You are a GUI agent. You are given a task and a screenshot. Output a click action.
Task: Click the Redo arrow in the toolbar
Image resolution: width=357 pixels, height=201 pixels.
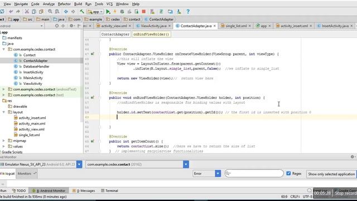(18, 12)
